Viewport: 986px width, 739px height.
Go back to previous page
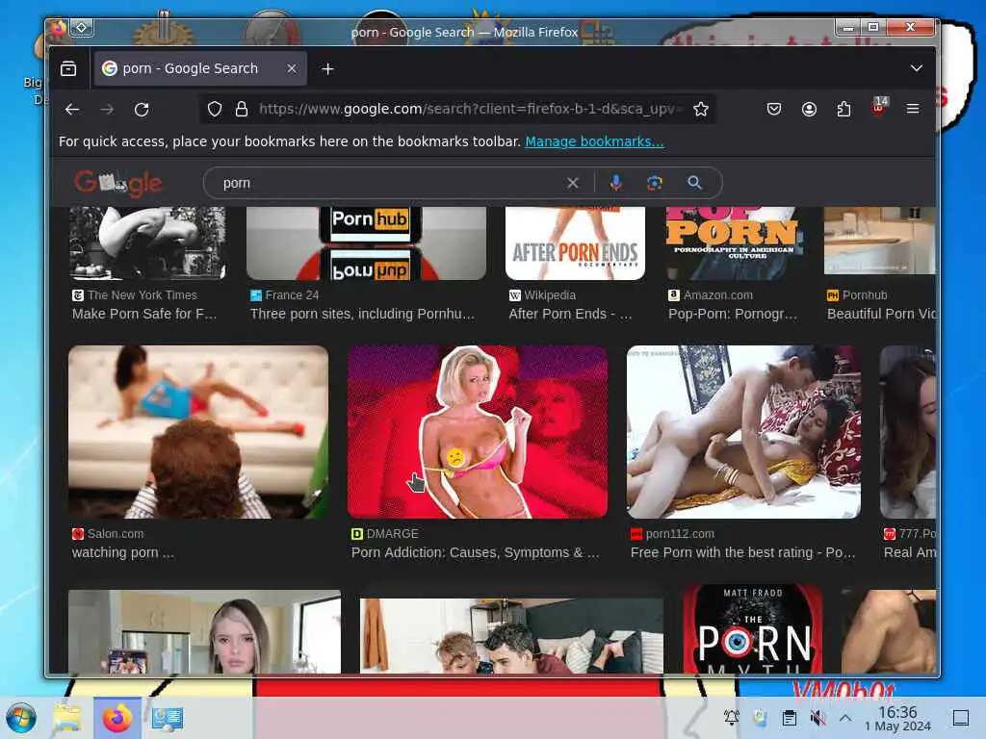click(x=72, y=110)
